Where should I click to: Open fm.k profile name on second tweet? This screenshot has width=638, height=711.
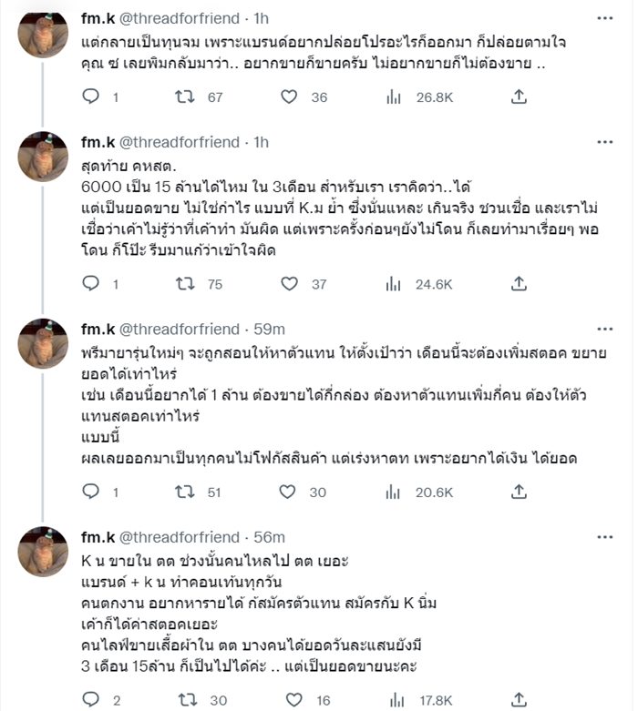pyautogui.click(x=97, y=142)
